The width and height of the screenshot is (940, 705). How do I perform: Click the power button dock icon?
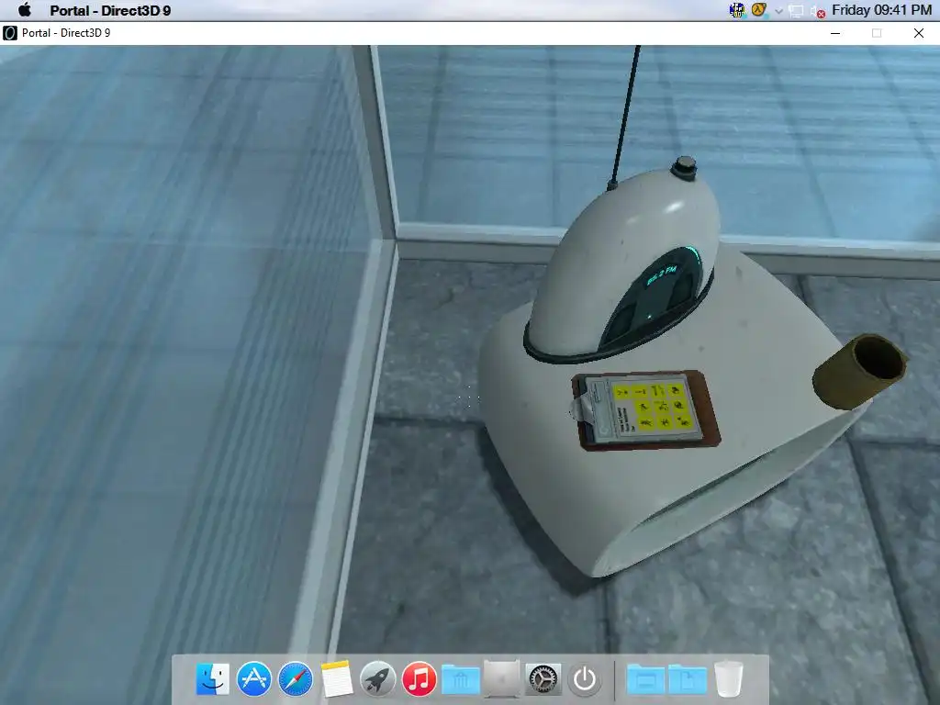point(585,679)
